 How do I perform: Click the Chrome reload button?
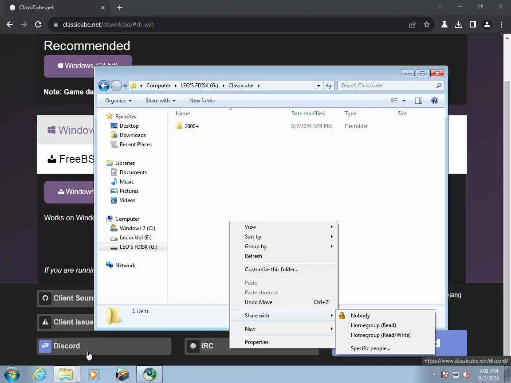[x=38, y=24]
